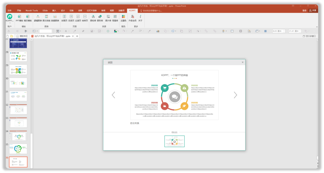Click the 登录 login button
324x173 pixels.
[x=304, y=10]
